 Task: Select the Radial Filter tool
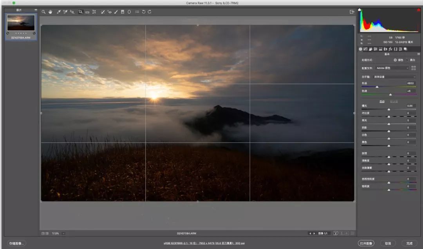pos(129,12)
